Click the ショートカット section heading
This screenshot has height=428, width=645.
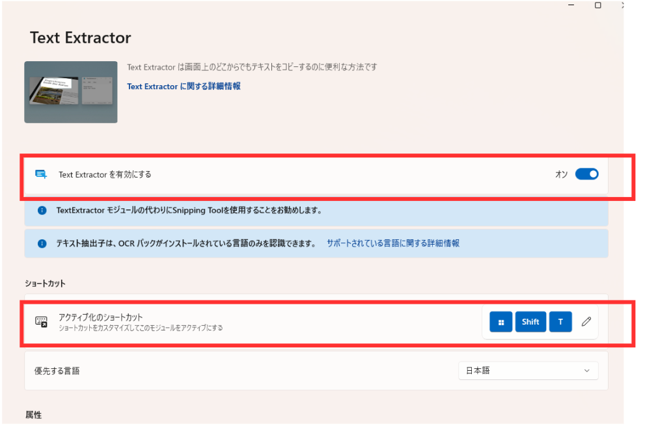(x=45, y=284)
